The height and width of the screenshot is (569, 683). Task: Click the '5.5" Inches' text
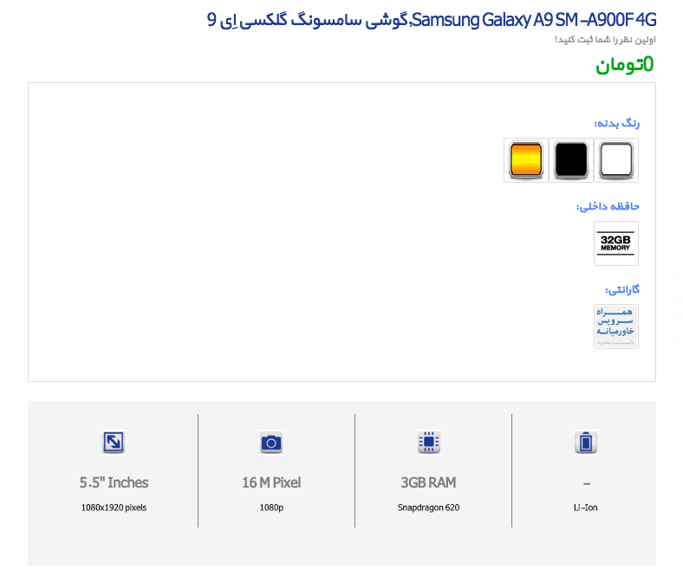click(114, 482)
